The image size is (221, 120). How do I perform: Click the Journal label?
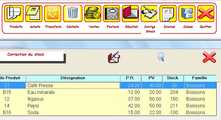[x=169, y=27]
